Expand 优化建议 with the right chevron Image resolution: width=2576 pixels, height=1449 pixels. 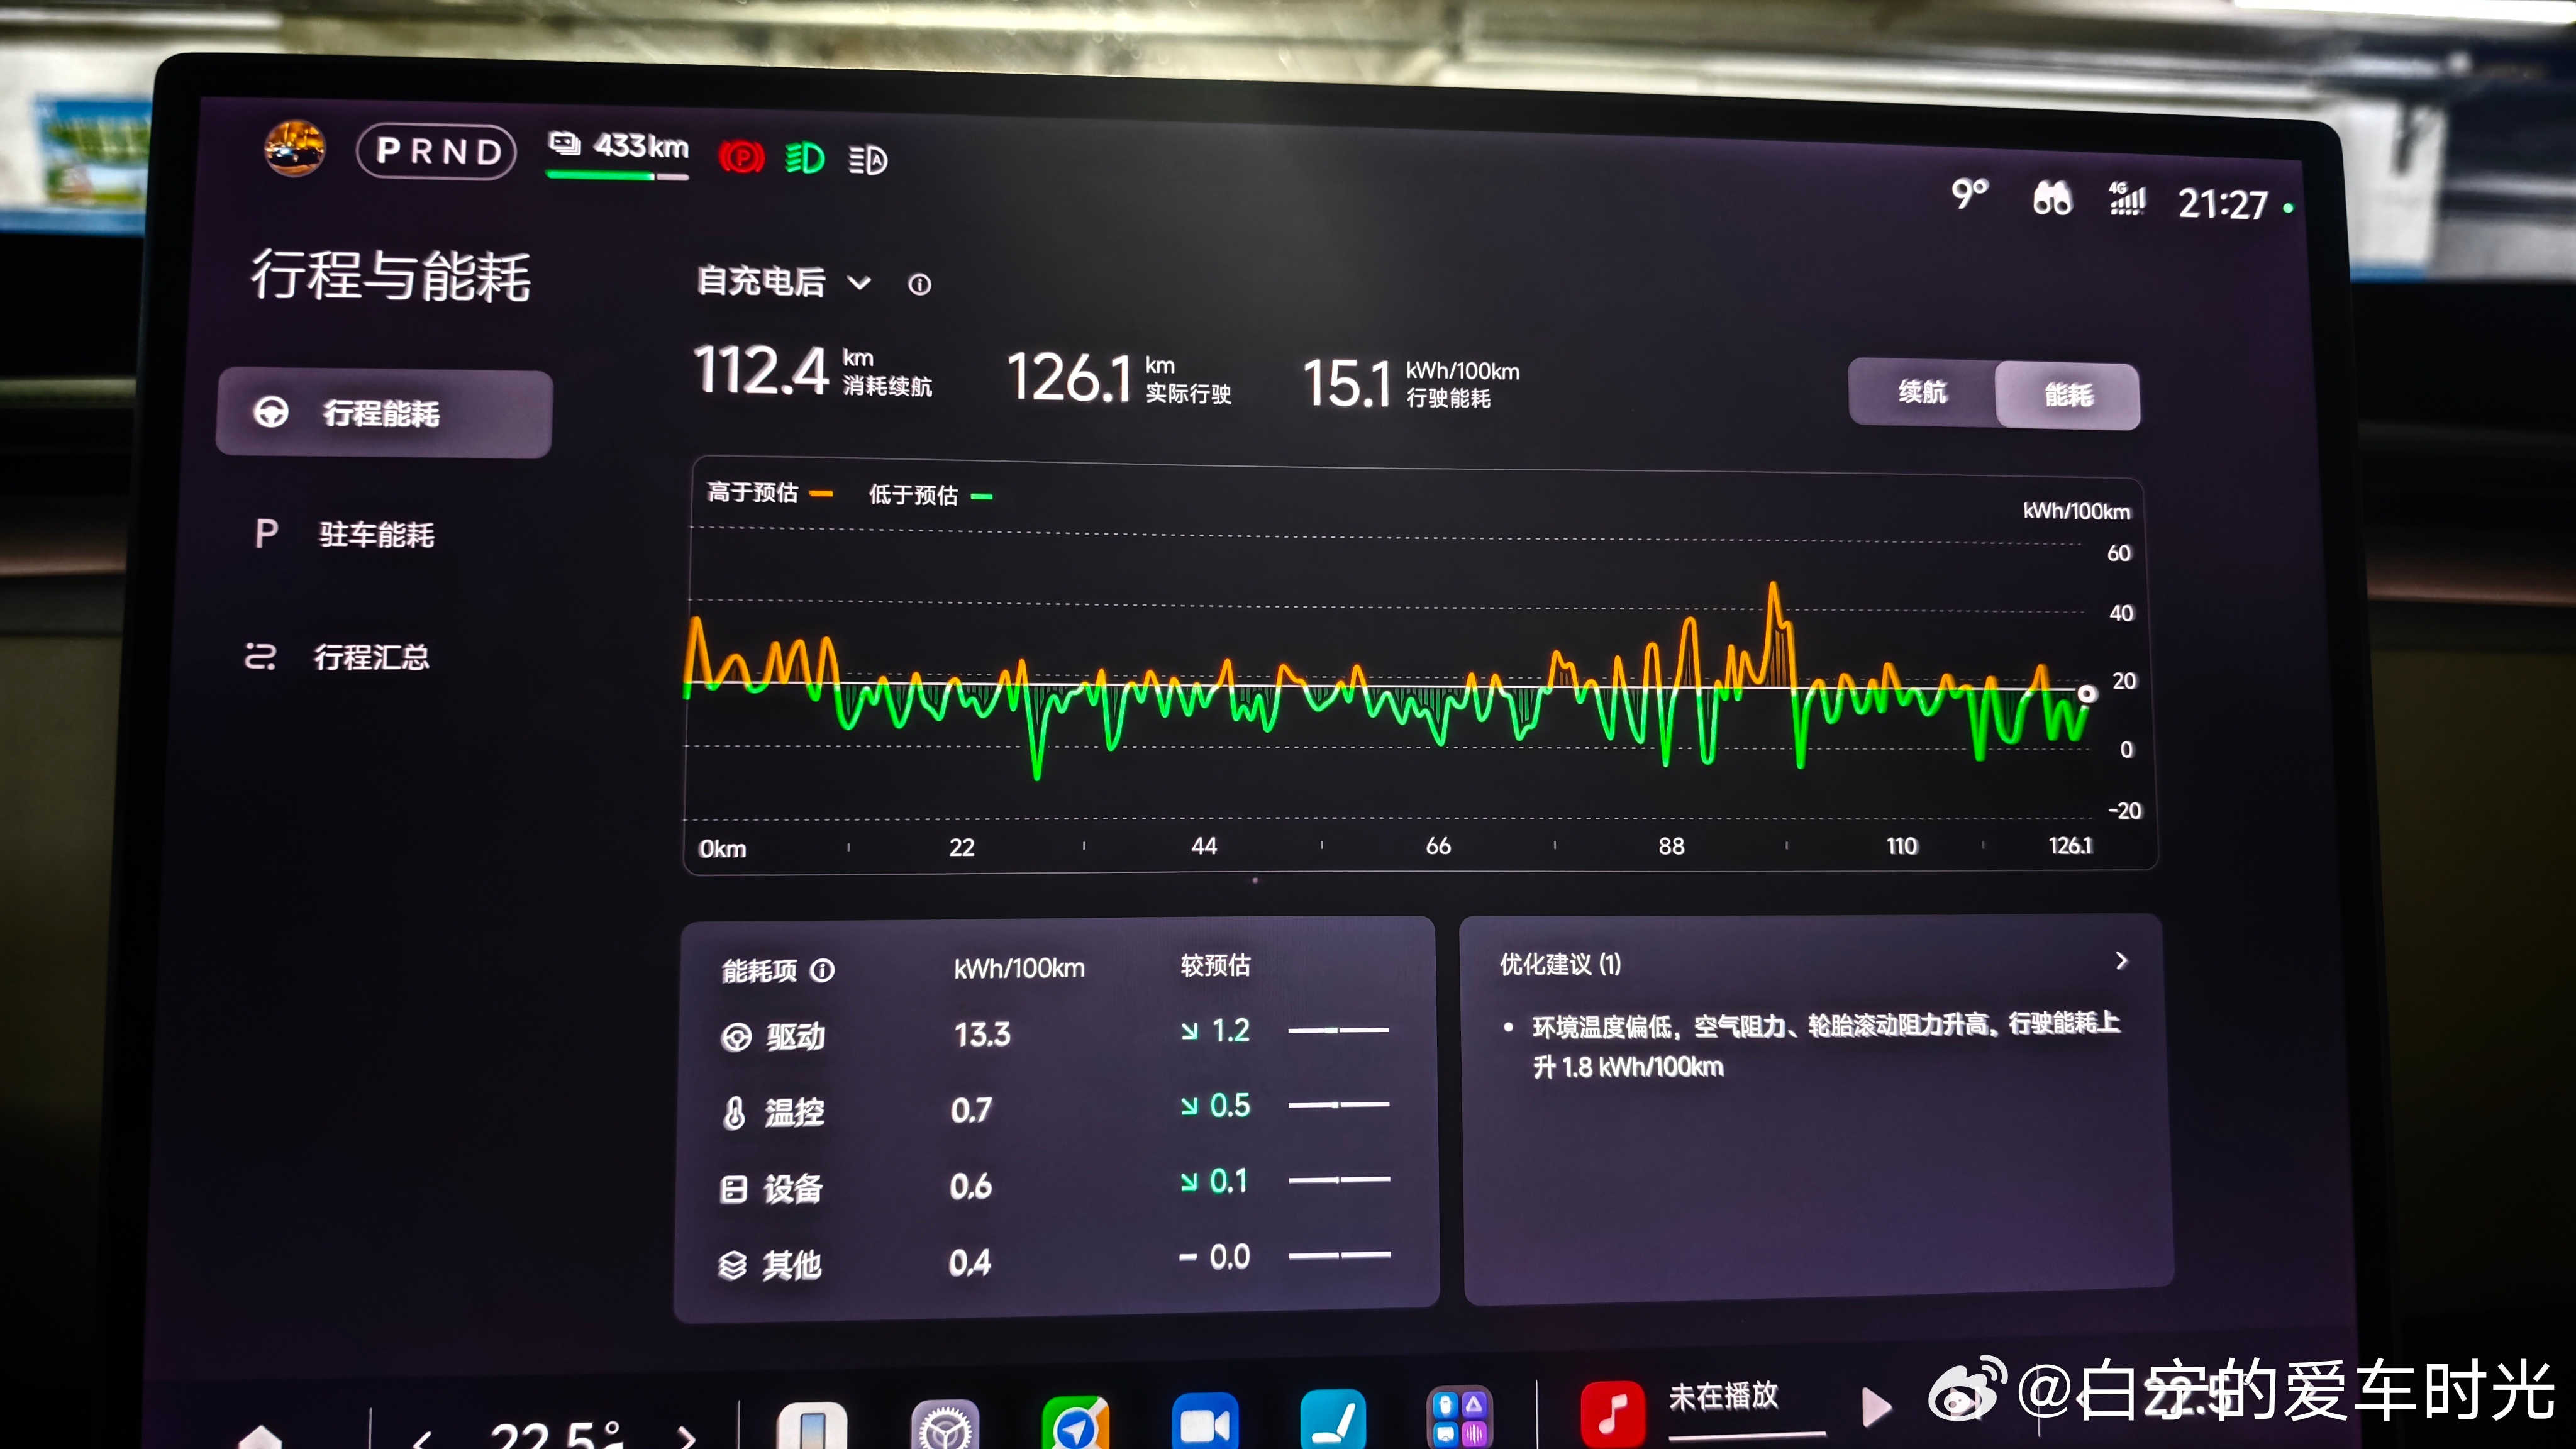tap(2121, 961)
